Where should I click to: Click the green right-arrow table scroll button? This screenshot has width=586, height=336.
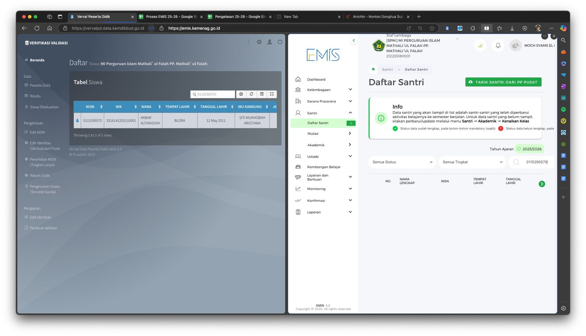tap(542, 184)
